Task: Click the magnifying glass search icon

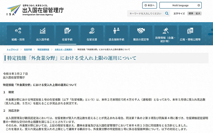Action: click(x=167, y=14)
